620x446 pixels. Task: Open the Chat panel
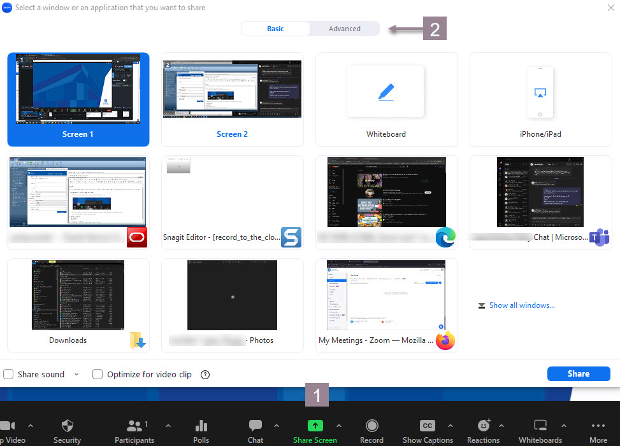(x=255, y=426)
